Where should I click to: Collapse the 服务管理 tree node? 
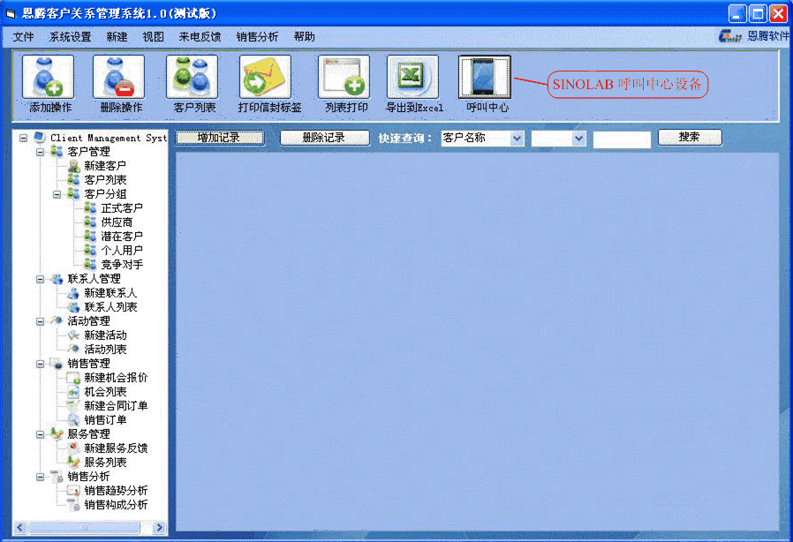[x=40, y=433]
